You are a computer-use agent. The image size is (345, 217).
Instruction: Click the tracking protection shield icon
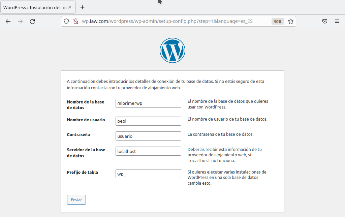(x=67, y=21)
